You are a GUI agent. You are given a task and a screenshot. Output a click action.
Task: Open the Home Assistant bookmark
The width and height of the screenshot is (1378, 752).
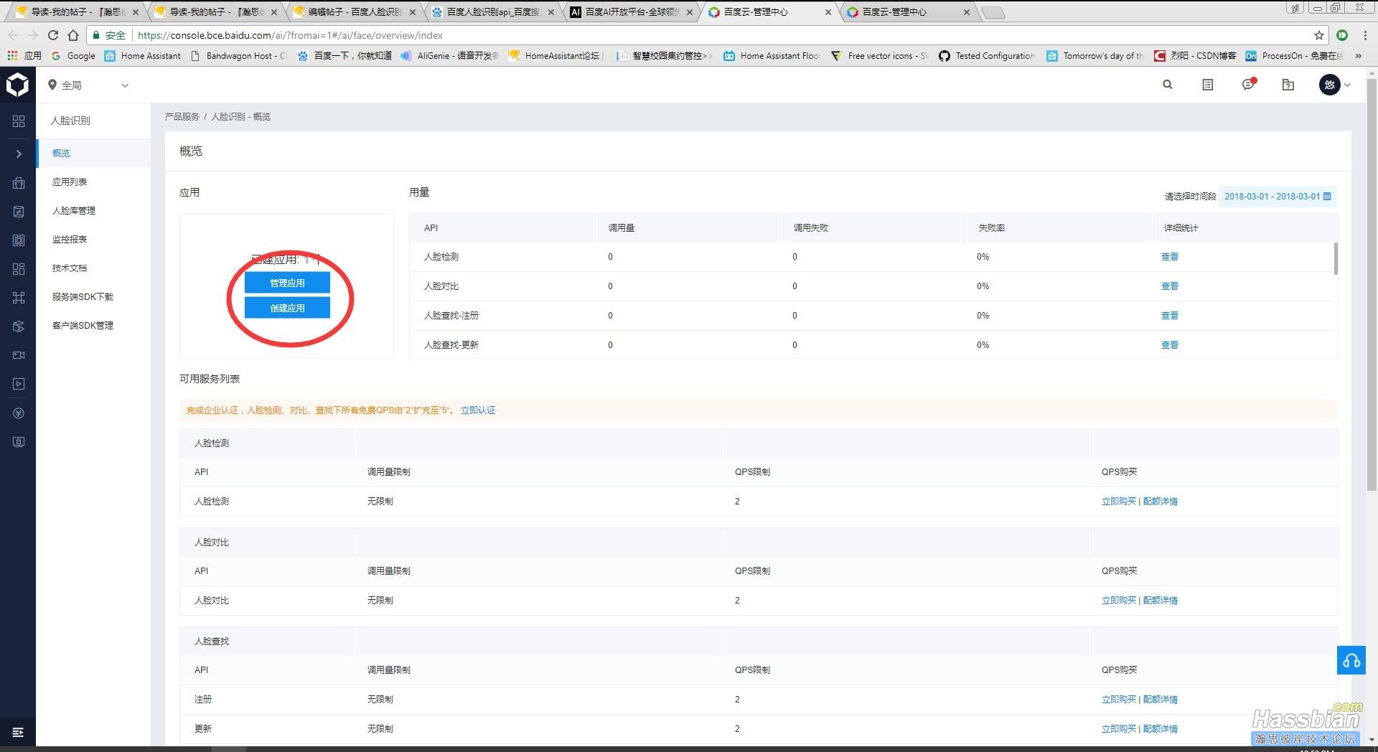pos(143,55)
